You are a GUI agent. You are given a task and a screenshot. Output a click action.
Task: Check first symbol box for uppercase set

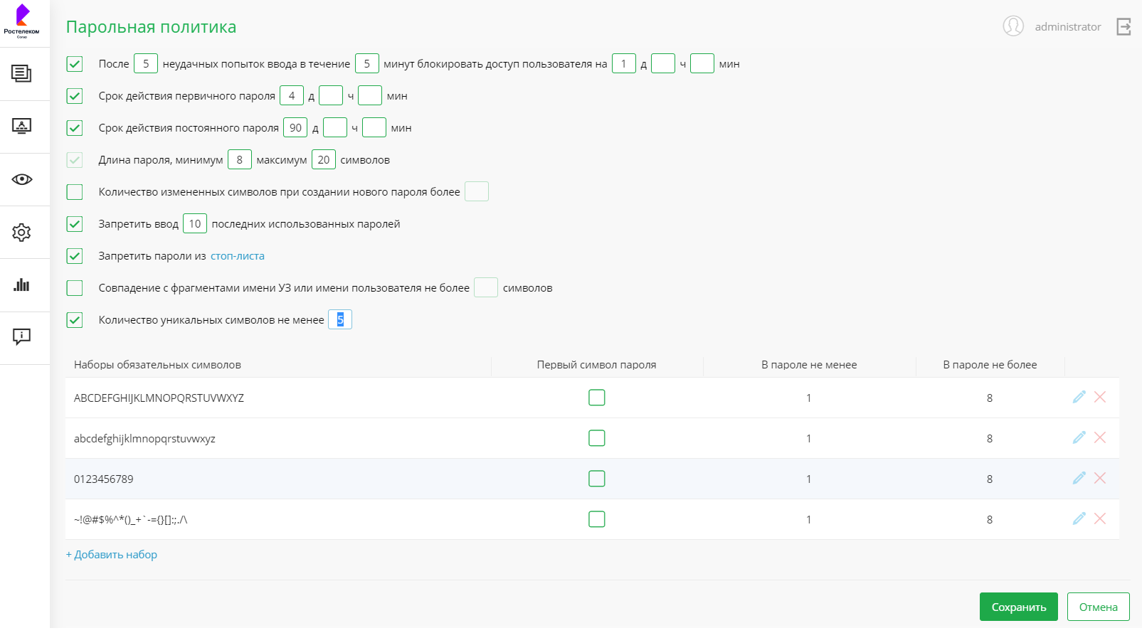(597, 398)
